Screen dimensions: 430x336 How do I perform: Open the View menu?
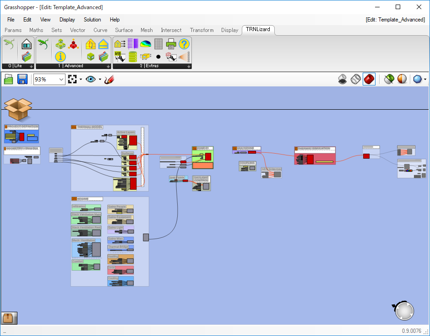point(45,20)
